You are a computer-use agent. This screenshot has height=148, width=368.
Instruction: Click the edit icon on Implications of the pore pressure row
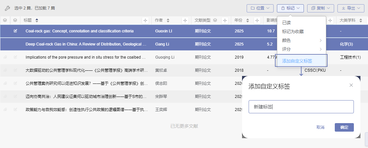tap(15, 57)
